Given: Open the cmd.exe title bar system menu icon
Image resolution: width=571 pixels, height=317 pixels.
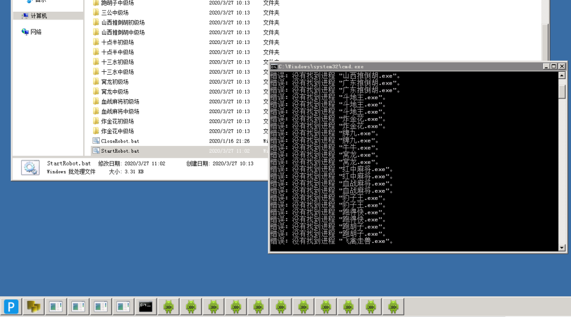Looking at the screenshot, I should coord(274,66).
